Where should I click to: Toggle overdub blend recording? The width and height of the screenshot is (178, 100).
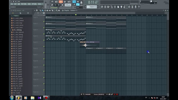(65, 2)
